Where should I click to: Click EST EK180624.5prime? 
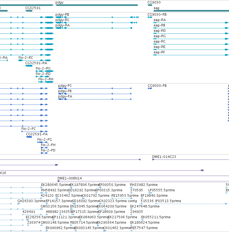point(145,223)
